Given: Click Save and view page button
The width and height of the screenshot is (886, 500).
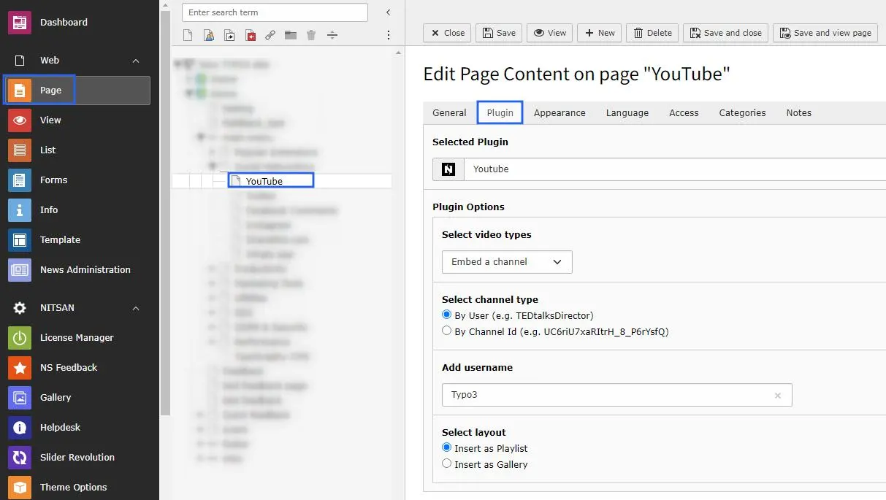Looking at the screenshot, I should coord(825,33).
